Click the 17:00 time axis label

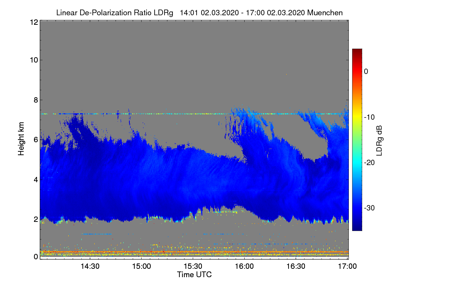click(348, 266)
